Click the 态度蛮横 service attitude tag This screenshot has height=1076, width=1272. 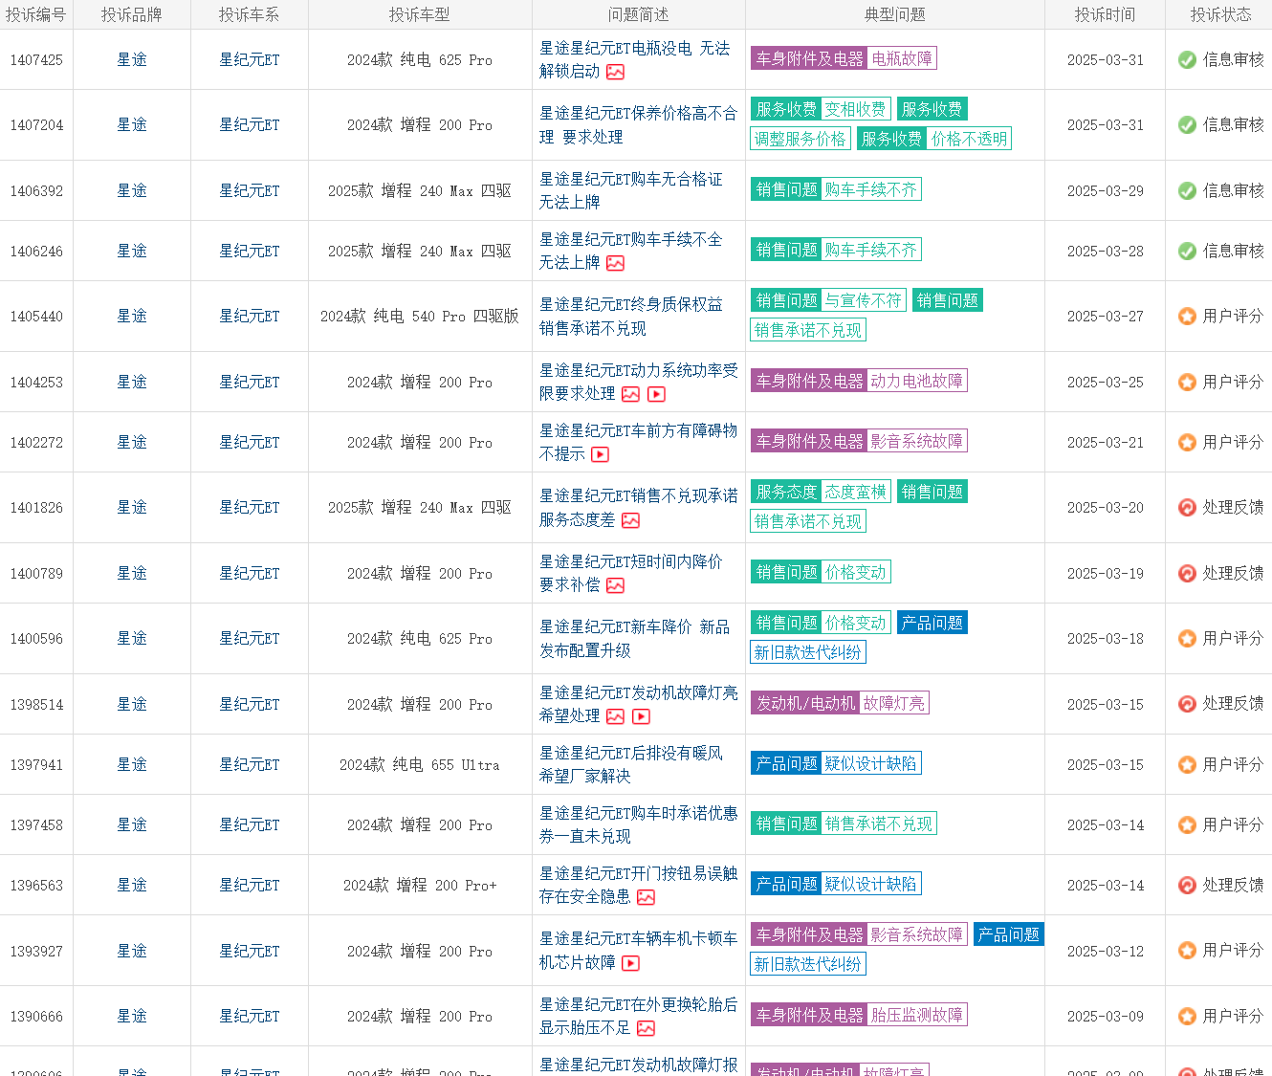(x=855, y=493)
